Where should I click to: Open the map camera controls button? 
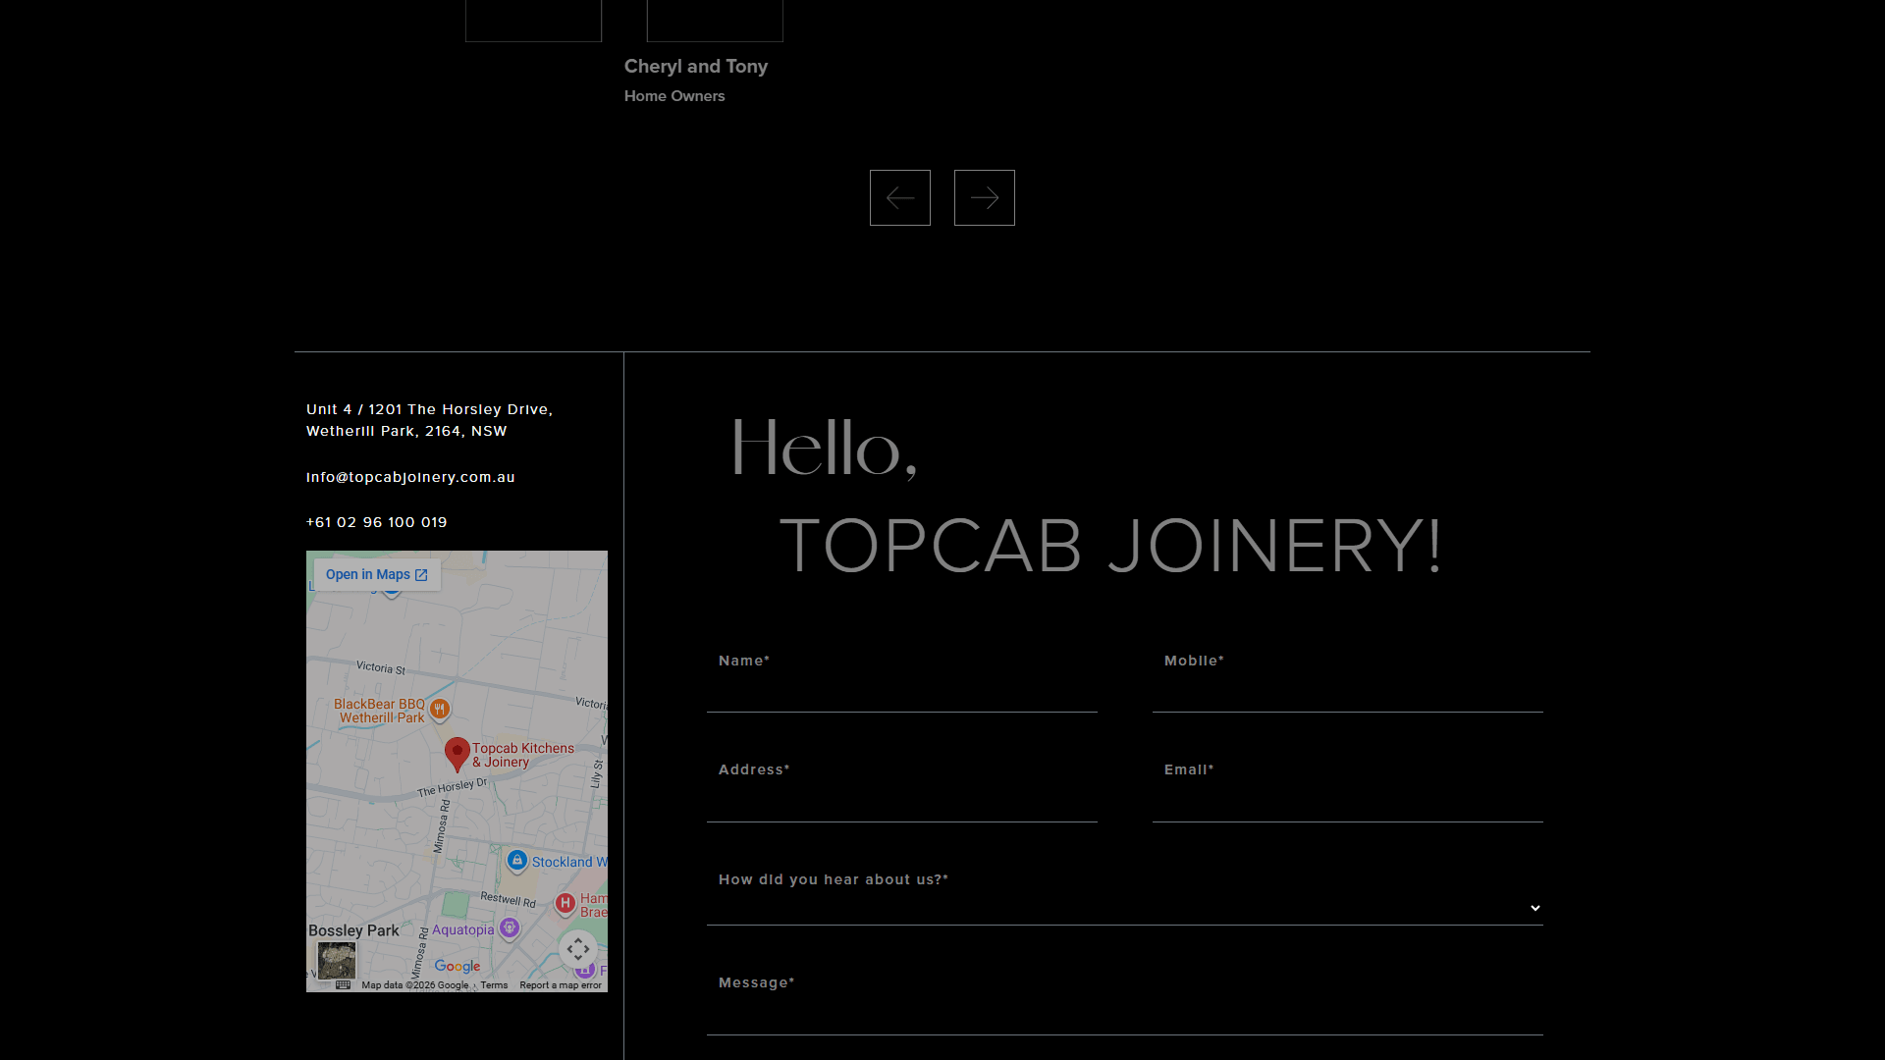(578, 949)
